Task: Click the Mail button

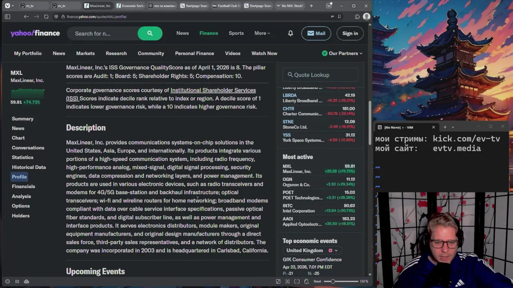Action: [316, 34]
